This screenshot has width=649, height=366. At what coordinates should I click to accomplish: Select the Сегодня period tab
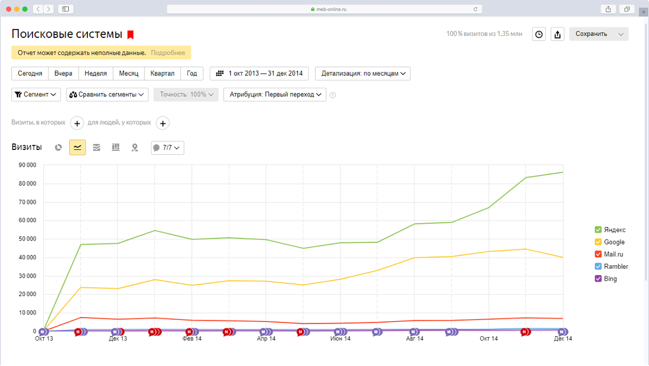29,73
